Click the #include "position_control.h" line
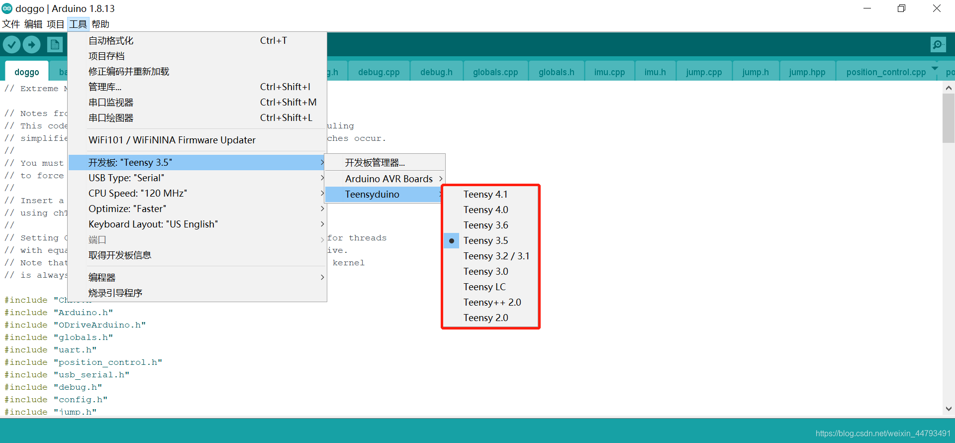The width and height of the screenshot is (955, 443). [84, 362]
